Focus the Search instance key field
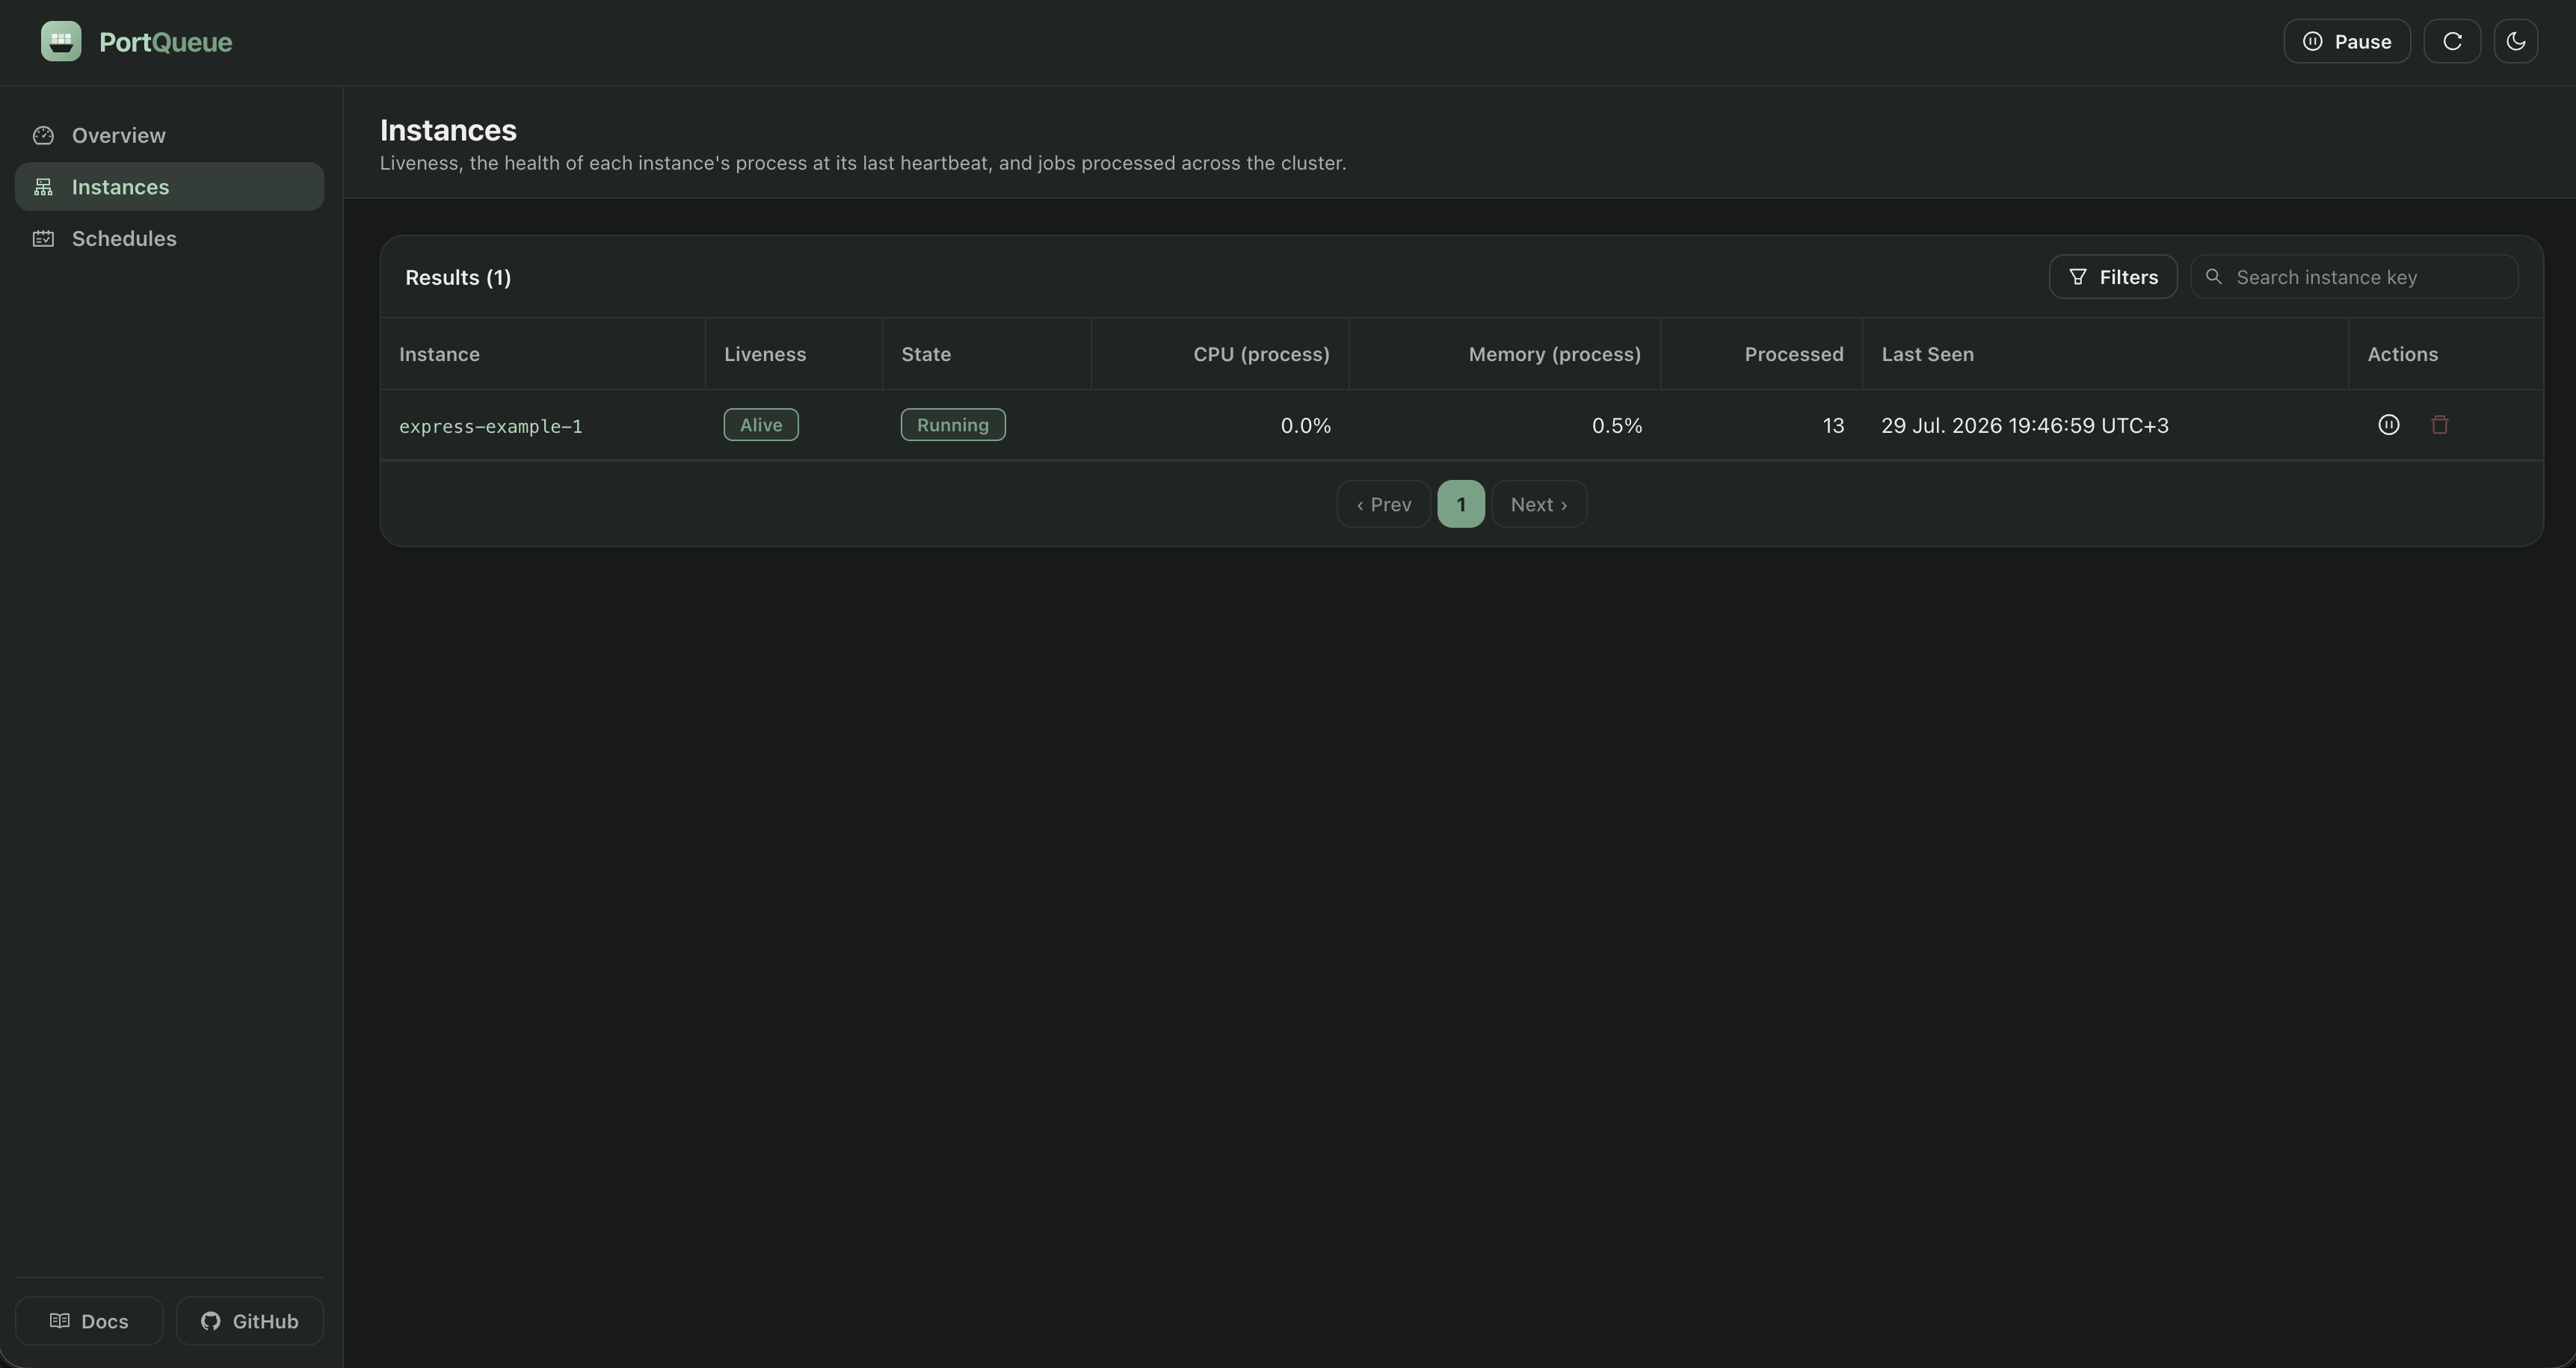Viewport: 2576px width, 1368px height. (2354, 277)
